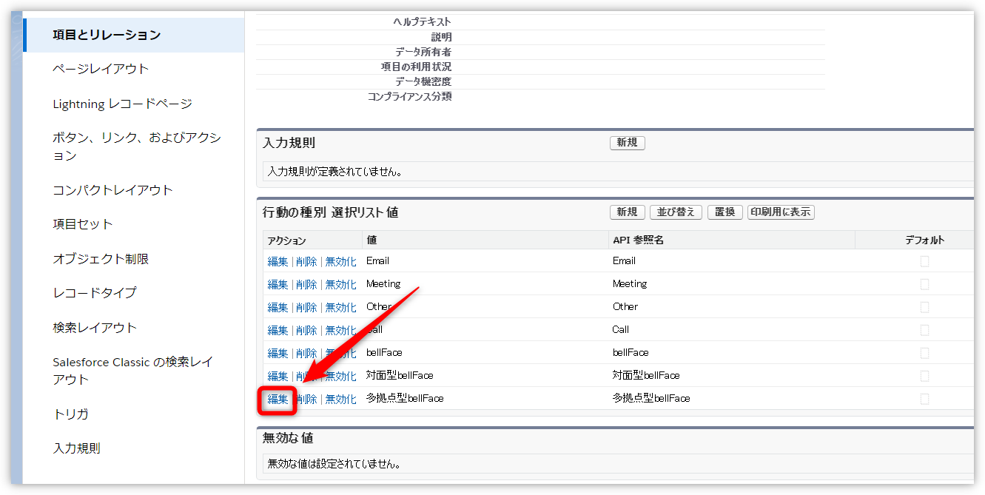Click API name cell 対面型bellFace
The height and width of the screenshot is (495, 985).
click(646, 375)
